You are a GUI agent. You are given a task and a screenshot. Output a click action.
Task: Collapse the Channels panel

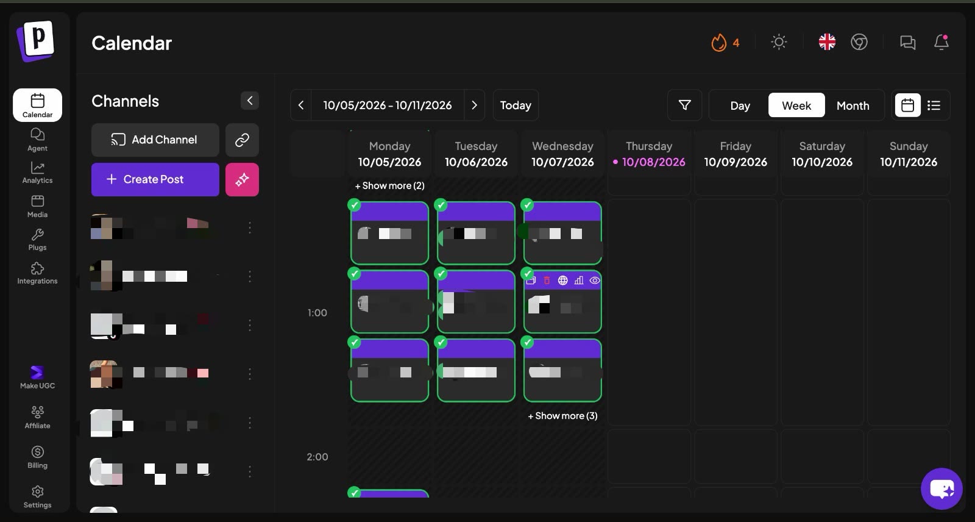[250, 101]
